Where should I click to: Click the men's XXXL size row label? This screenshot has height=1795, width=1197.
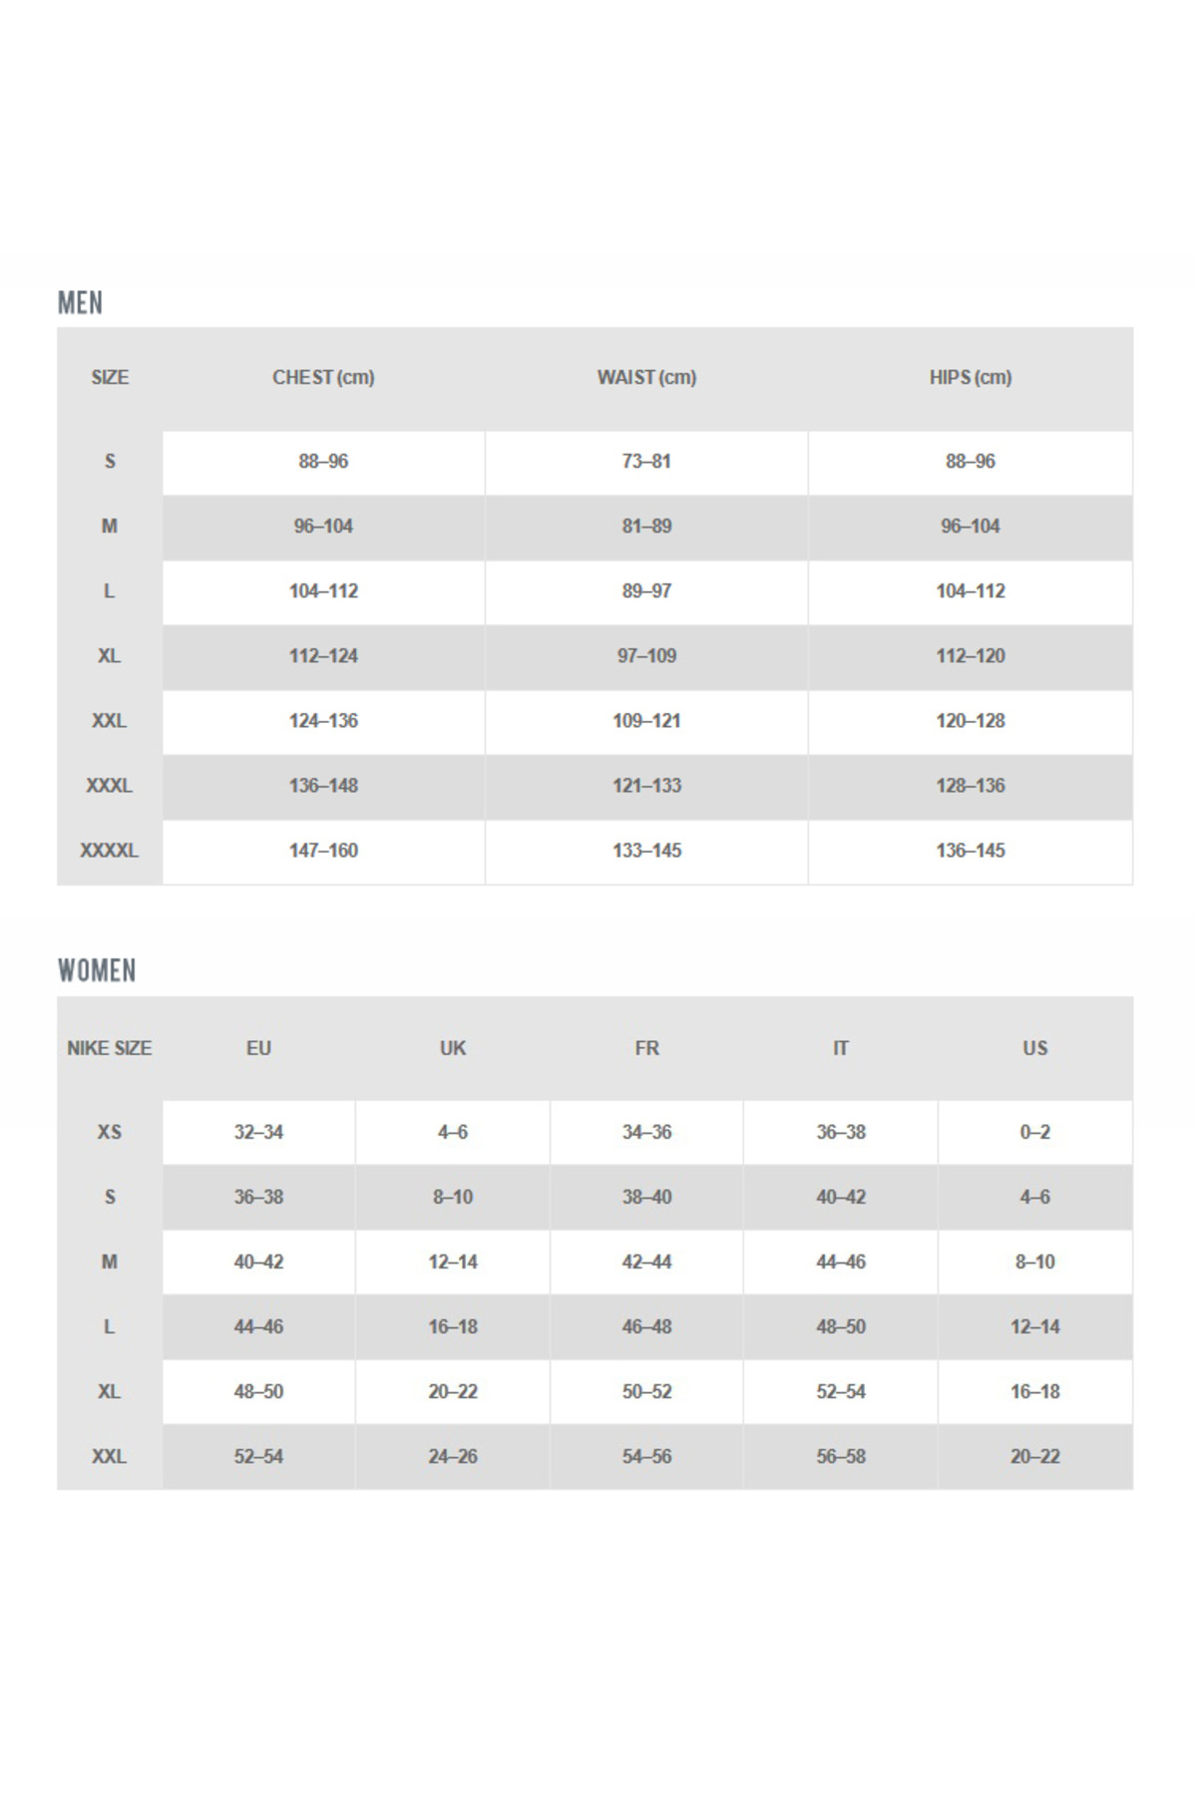click(109, 786)
